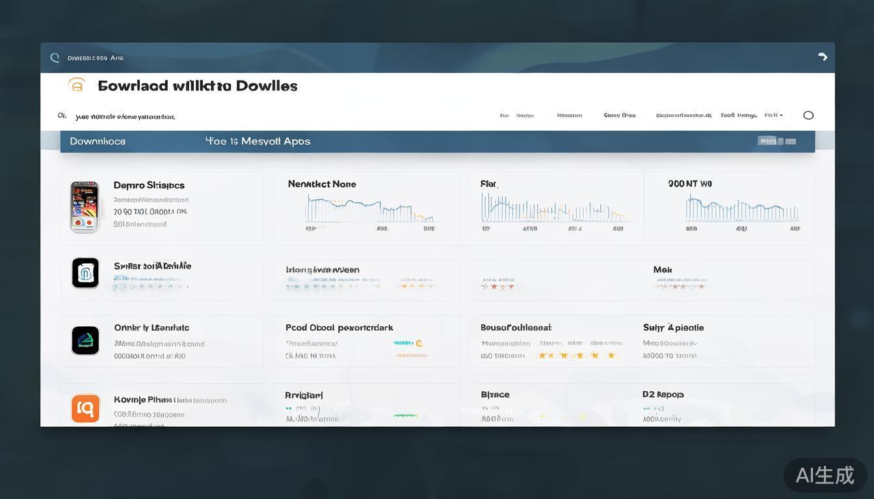Expand the rightmost navigation dropdown with arrow
Image resolution: width=874 pixels, height=499 pixels.
click(774, 116)
